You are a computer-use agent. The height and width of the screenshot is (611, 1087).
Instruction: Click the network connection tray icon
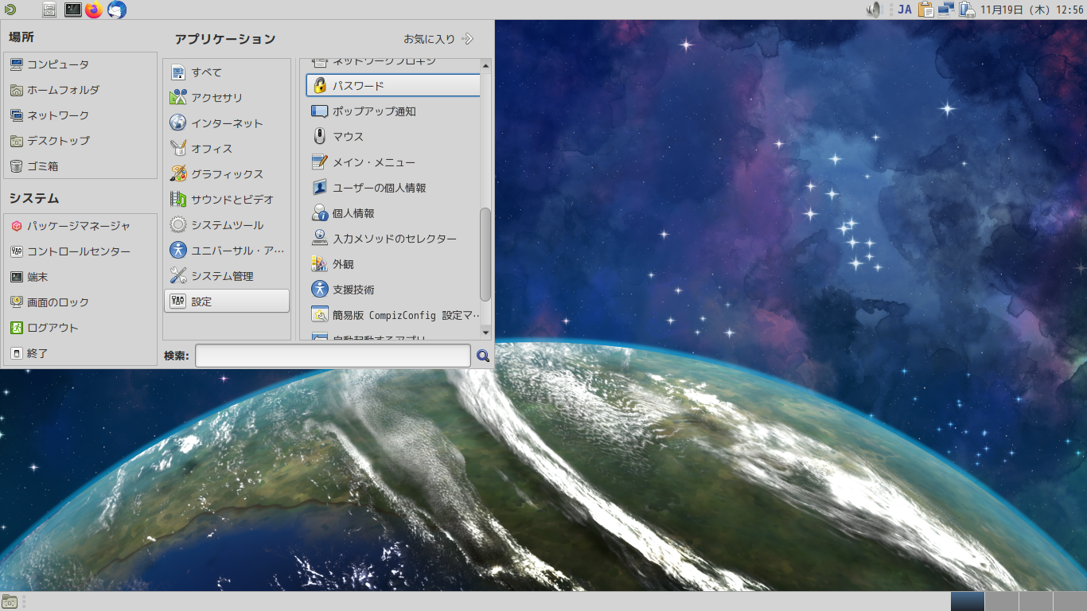[946, 10]
